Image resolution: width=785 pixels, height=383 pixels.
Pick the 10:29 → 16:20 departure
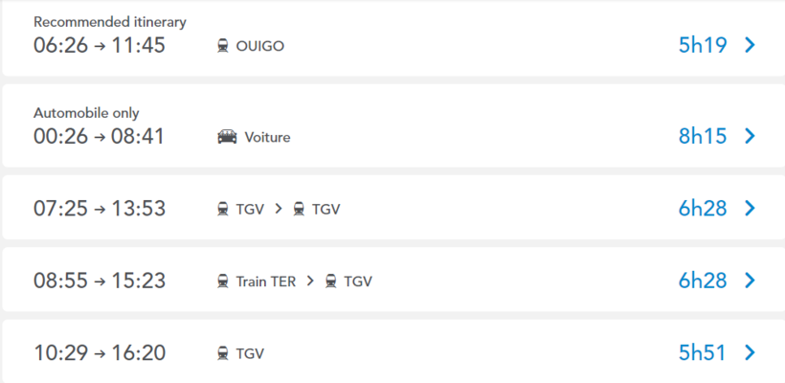pyautogui.click(x=100, y=352)
